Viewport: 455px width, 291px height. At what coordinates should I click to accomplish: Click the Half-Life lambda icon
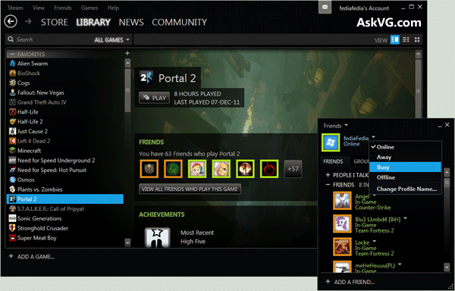click(x=12, y=112)
